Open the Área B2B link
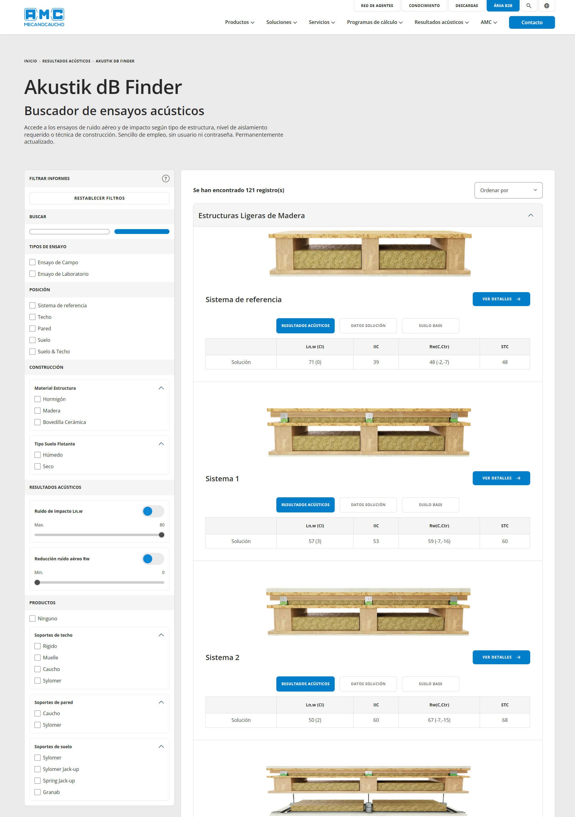This screenshot has width=575, height=817. point(503,6)
